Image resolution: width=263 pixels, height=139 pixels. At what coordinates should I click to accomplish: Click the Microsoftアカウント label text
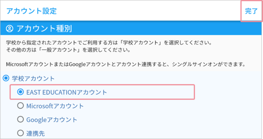point(55,106)
